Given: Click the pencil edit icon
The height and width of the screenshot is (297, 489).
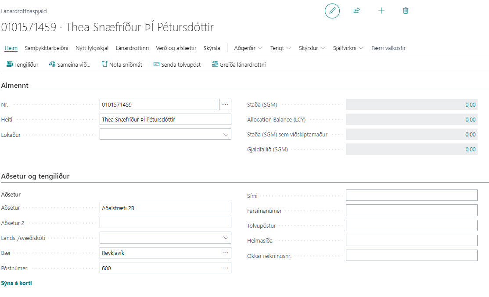Looking at the screenshot, I should pyautogui.click(x=332, y=11).
